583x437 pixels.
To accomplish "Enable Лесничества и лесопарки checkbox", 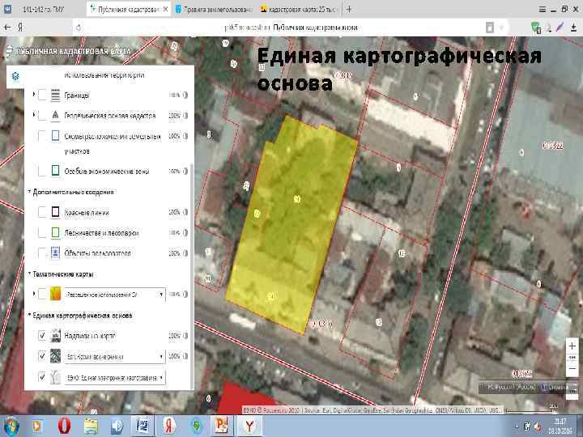I will (x=42, y=233).
